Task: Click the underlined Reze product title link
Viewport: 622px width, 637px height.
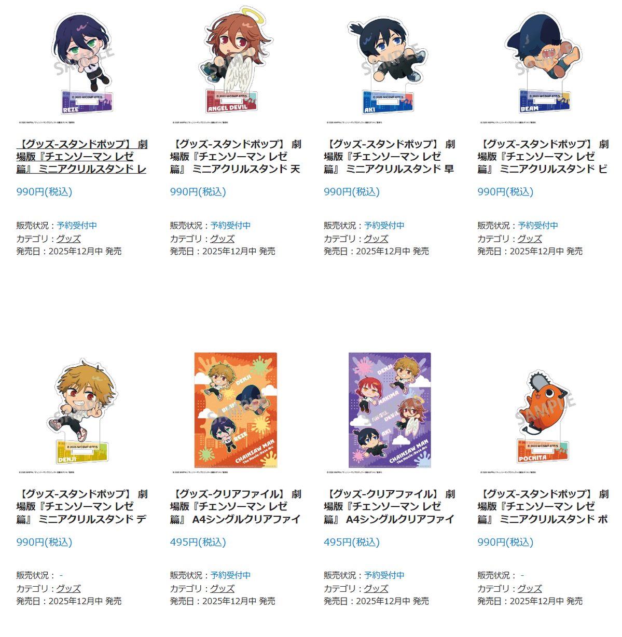Action: (82, 157)
